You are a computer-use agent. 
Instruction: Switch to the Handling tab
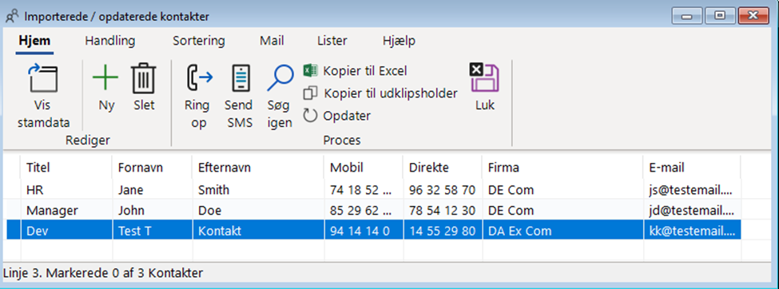(109, 41)
